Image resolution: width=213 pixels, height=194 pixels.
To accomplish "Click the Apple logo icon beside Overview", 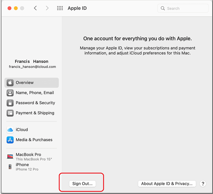I will (x=10, y=83).
